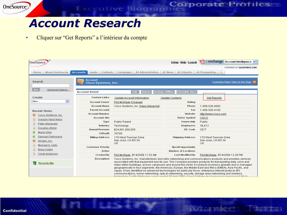Click the contact icon next to Michael A. Kelly
Screen dimensions: 287x215
point(34,145)
